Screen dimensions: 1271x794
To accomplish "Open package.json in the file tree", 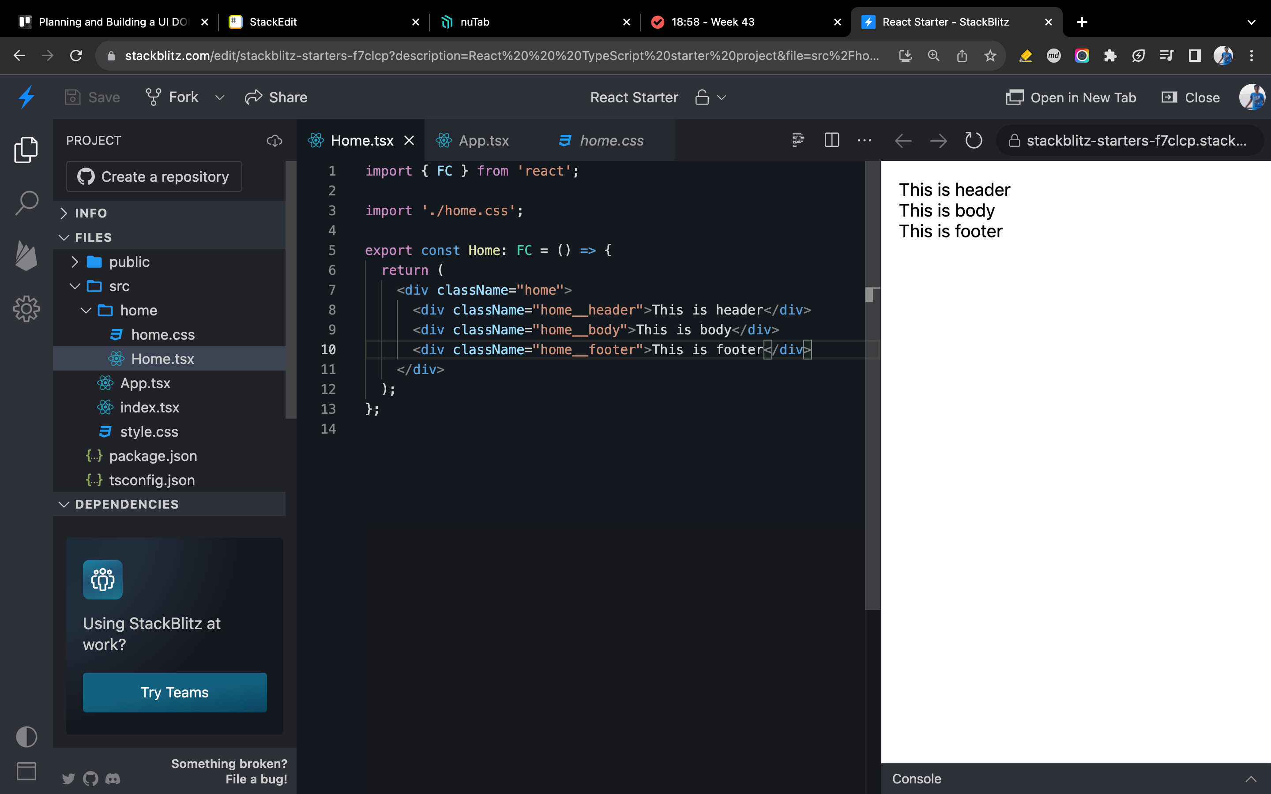I will [169, 456].
